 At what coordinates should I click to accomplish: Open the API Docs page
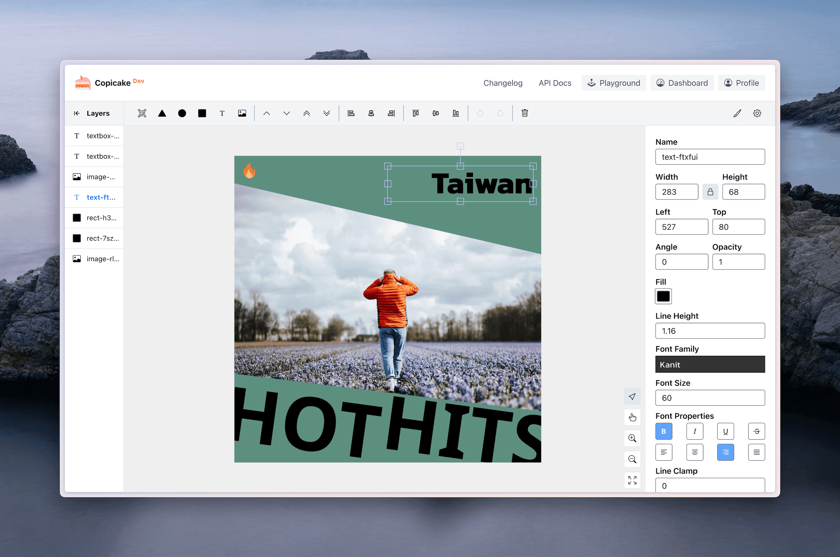pyautogui.click(x=555, y=83)
